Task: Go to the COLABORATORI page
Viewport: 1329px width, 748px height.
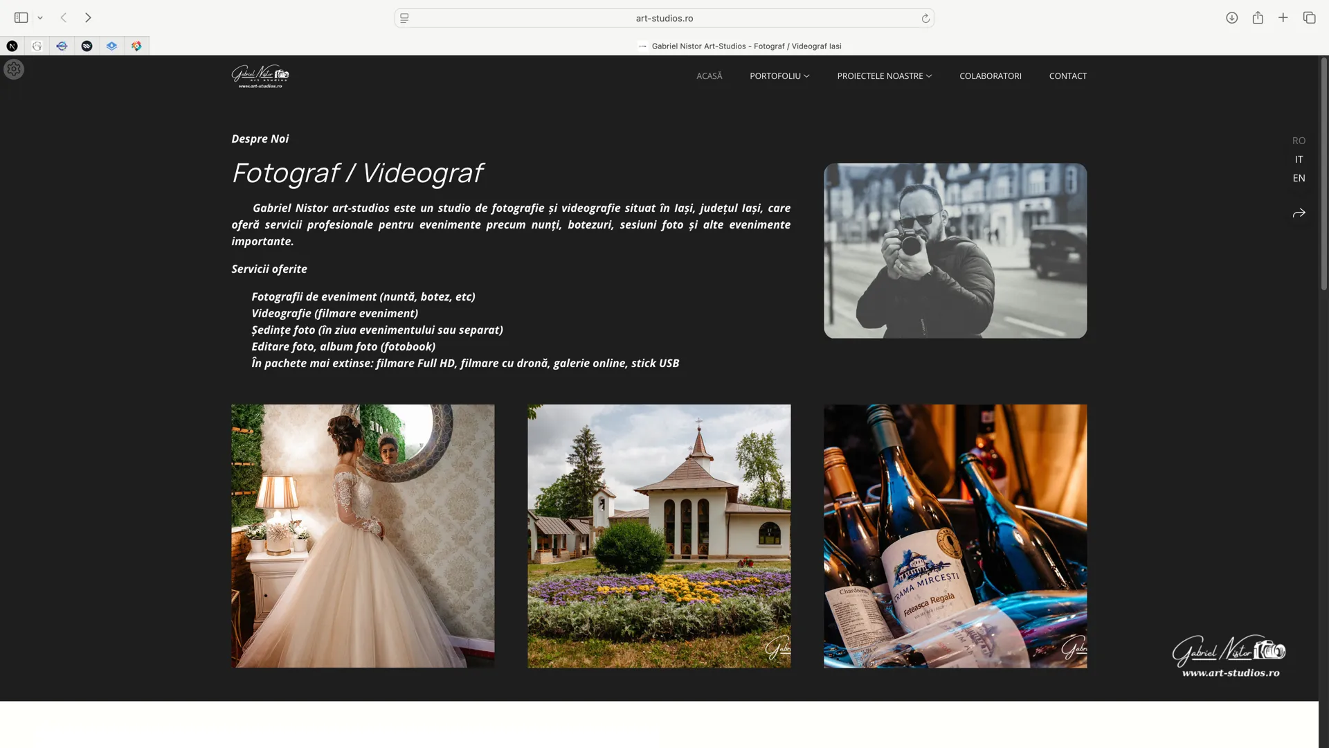Action: pos(990,76)
